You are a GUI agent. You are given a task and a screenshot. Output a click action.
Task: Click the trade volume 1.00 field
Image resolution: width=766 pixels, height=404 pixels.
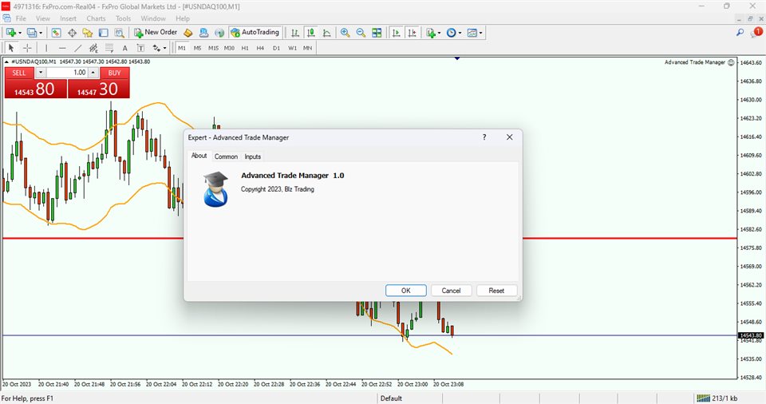point(67,73)
